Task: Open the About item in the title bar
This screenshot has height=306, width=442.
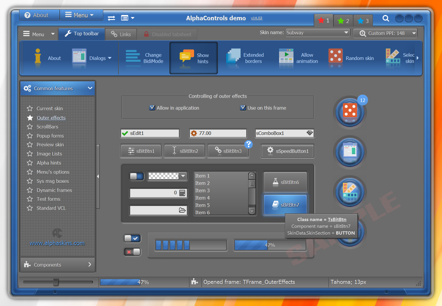Action: coord(39,15)
